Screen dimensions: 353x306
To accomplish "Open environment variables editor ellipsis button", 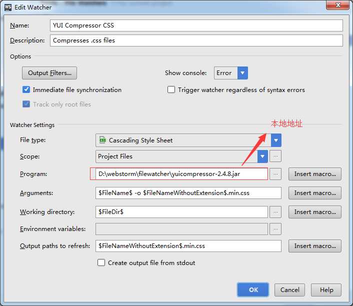I will click(275, 229).
